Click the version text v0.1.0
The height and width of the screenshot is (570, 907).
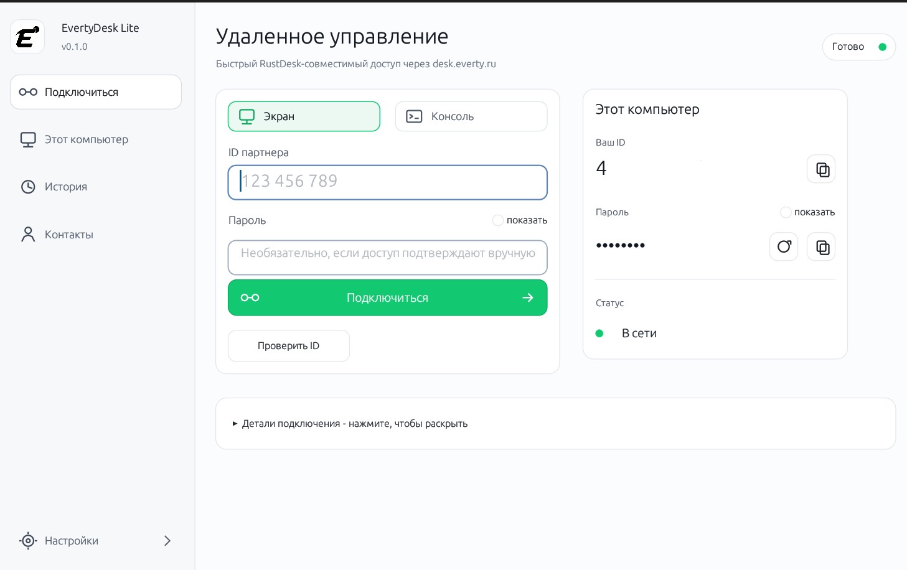[x=75, y=47]
